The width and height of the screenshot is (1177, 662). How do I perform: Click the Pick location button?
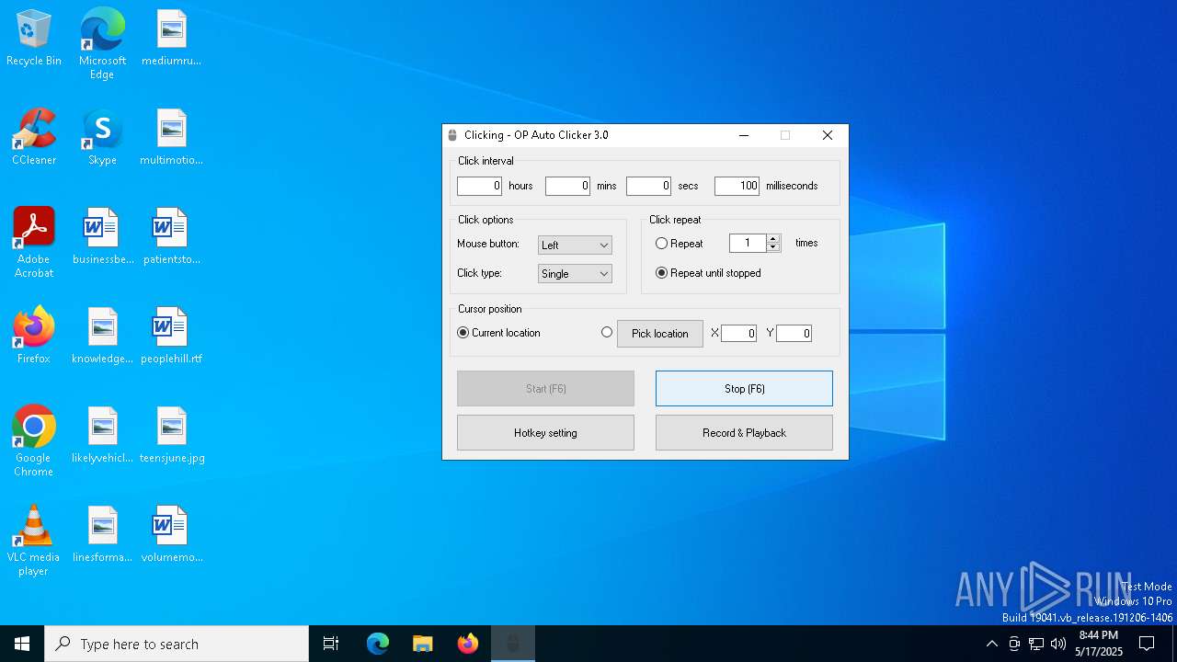[660, 334]
